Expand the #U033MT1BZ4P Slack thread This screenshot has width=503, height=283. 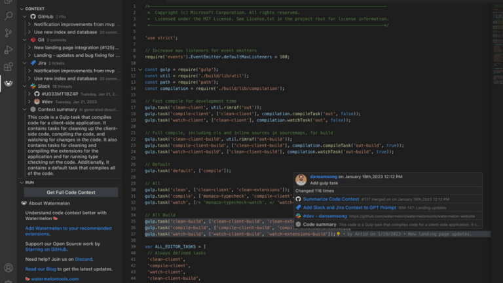tap(29, 94)
